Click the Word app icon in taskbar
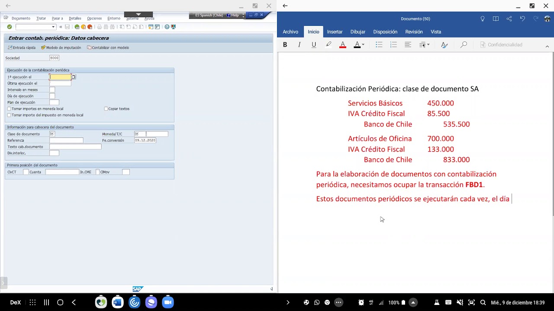 click(x=117, y=302)
